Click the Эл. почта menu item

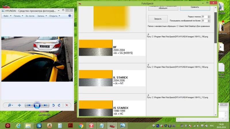[x=30, y=16]
